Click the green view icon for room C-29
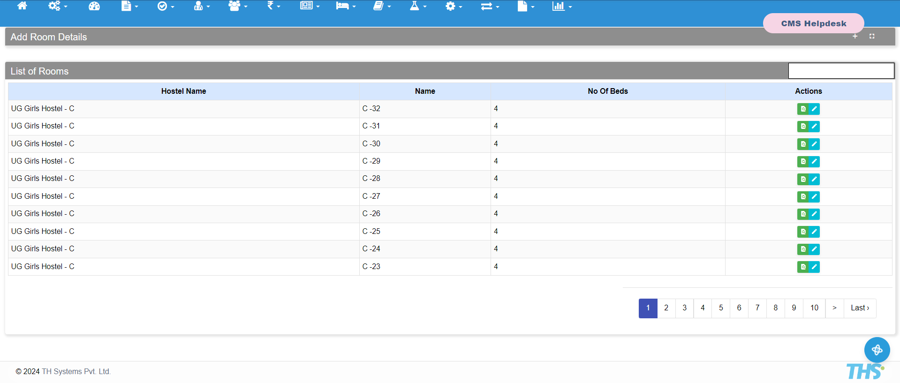The height and width of the screenshot is (383, 900). tap(803, 162)
